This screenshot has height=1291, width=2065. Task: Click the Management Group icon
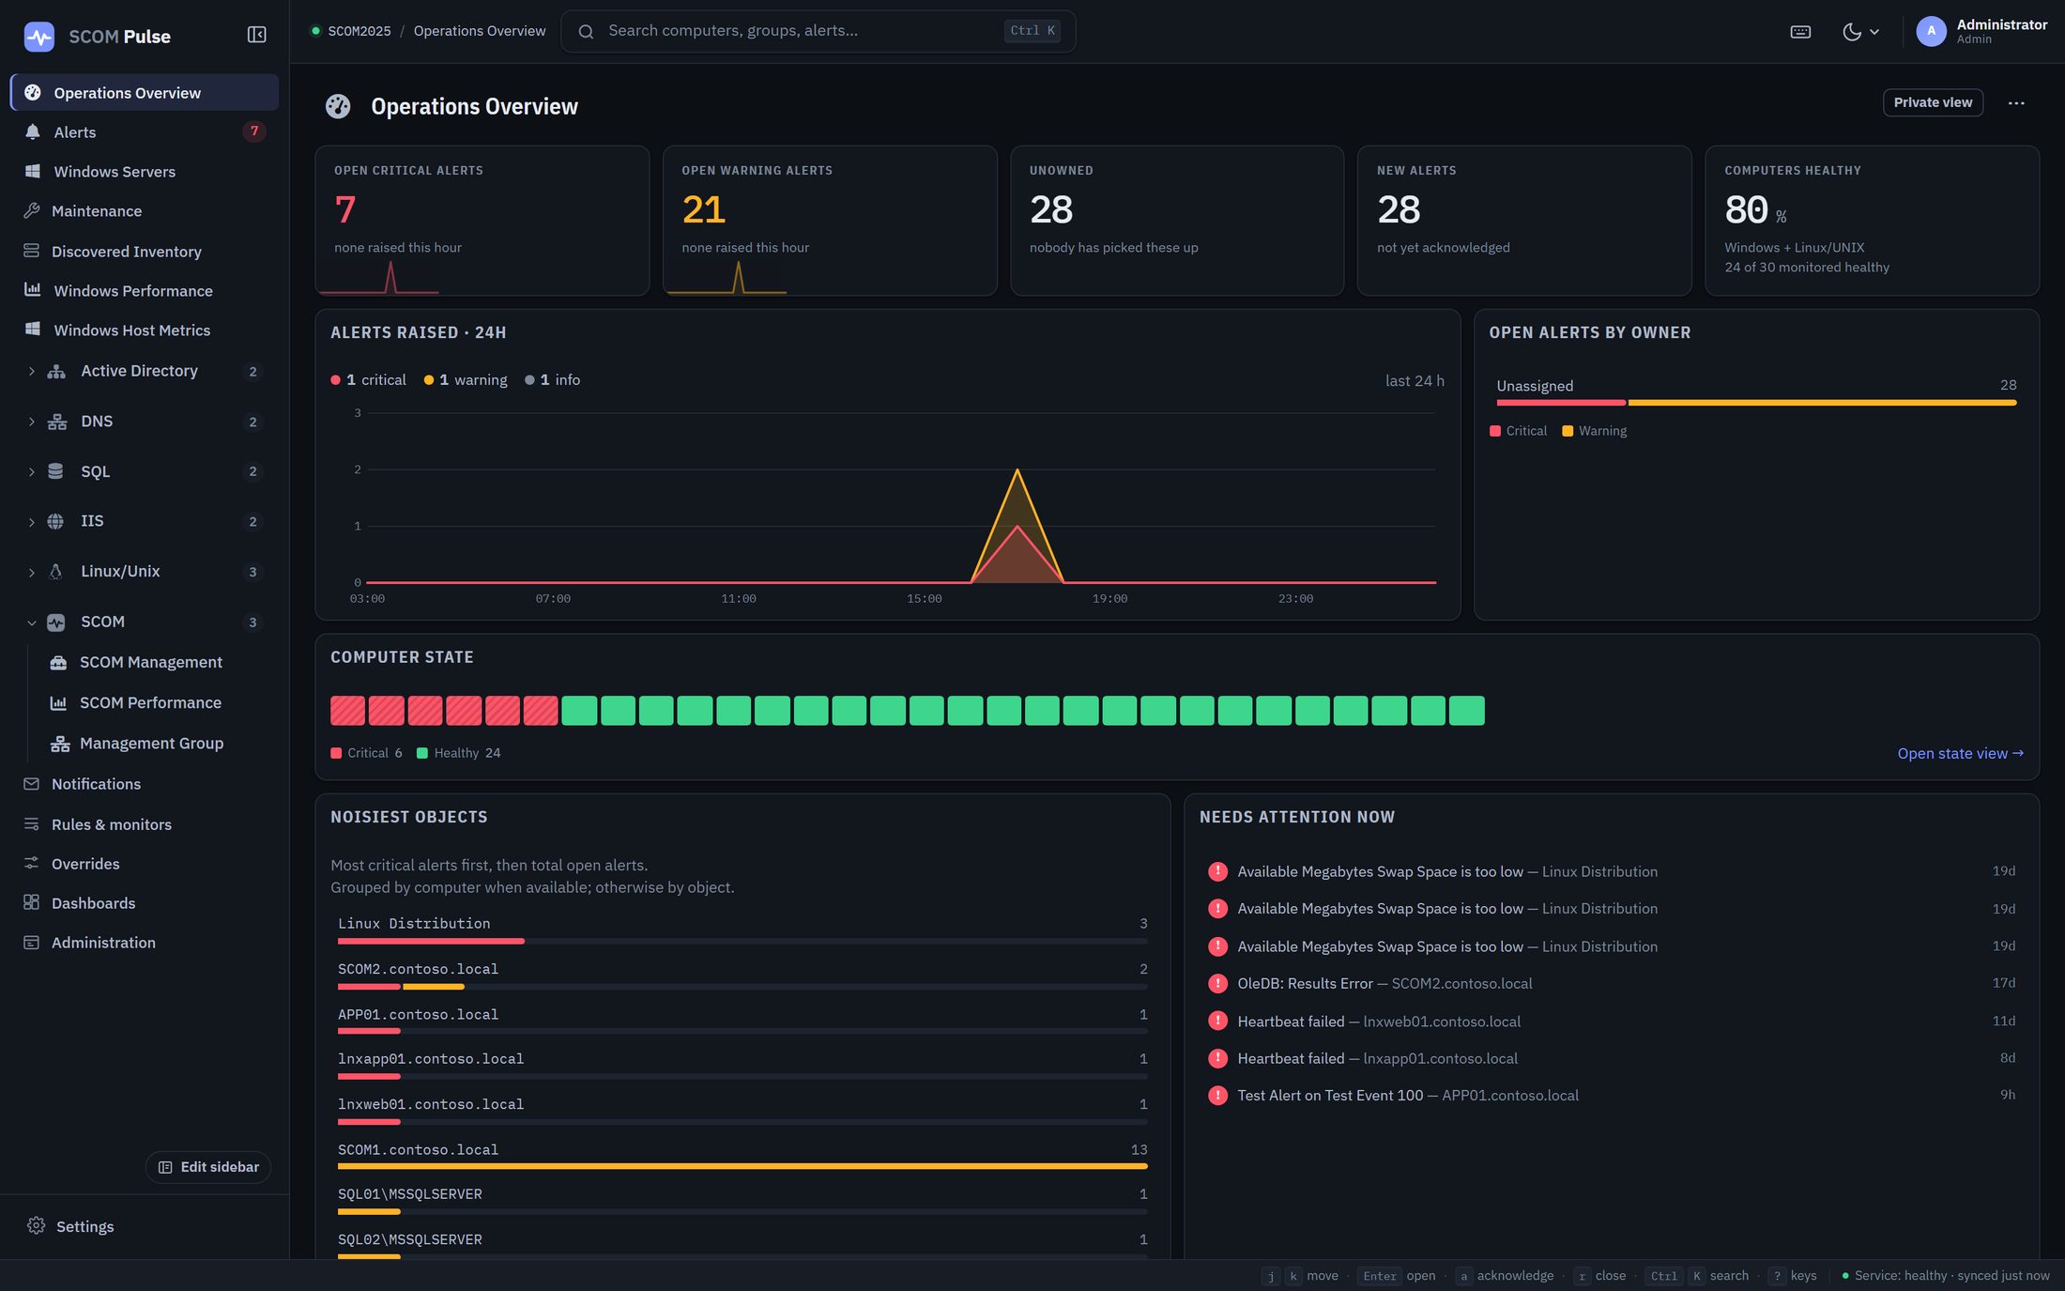point(60,744)
